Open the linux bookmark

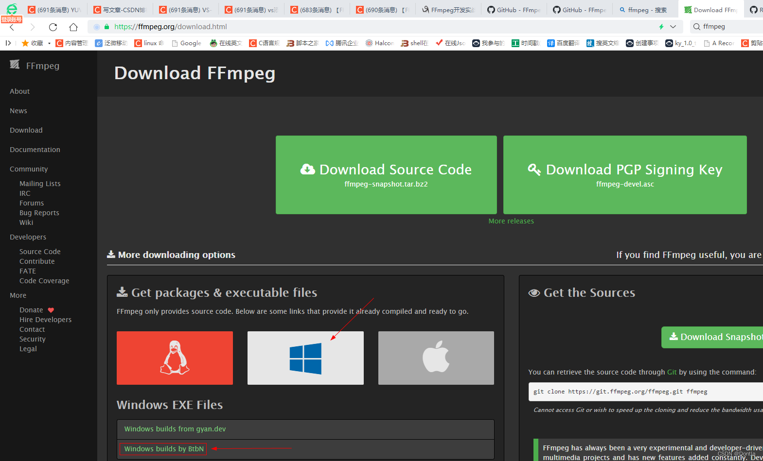[149, 43]
